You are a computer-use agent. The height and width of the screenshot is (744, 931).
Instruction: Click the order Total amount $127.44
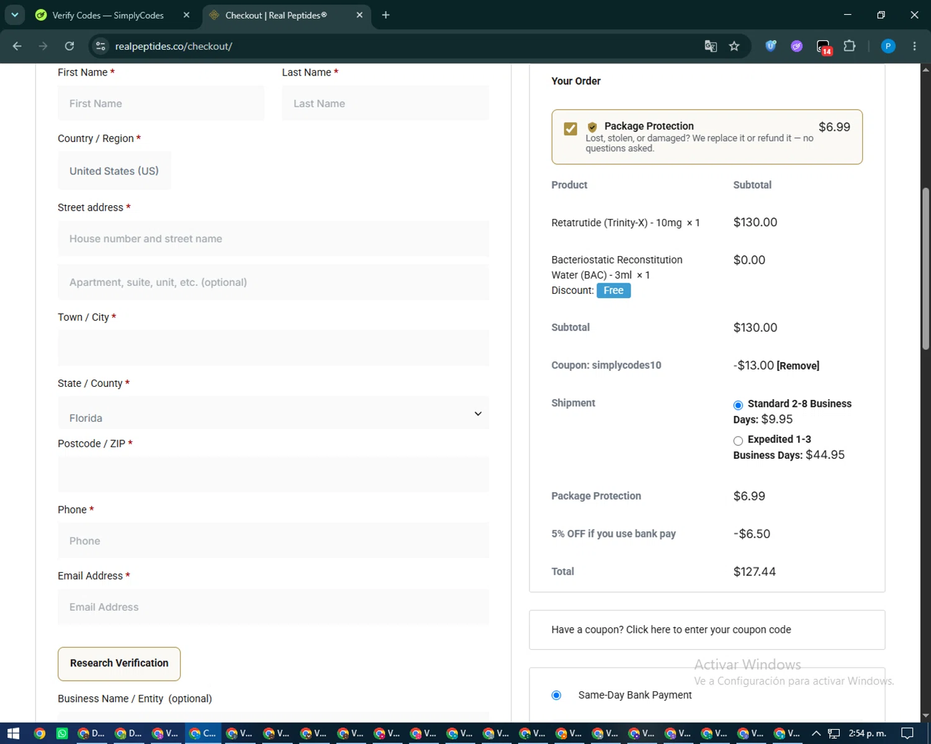[754, 572]
